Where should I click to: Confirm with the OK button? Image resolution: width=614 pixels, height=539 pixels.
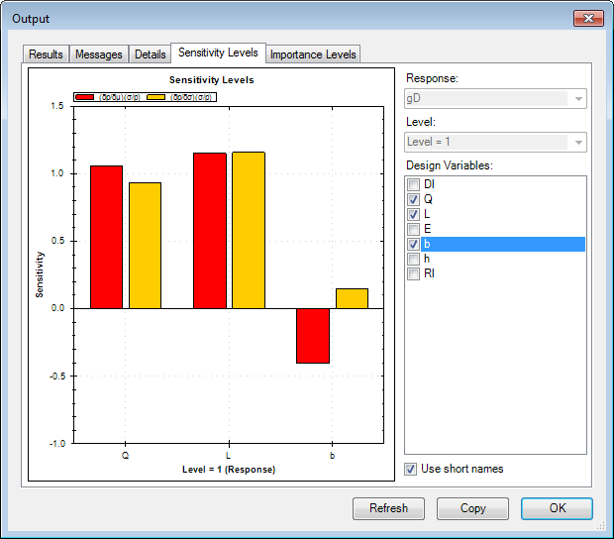(x=557, y=508)
